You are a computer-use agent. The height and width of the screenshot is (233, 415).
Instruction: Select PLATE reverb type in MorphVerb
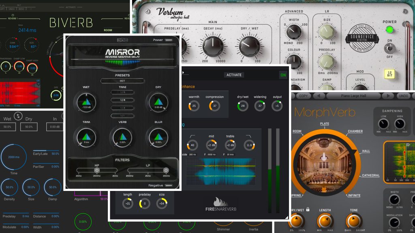[x=325, y=124]
